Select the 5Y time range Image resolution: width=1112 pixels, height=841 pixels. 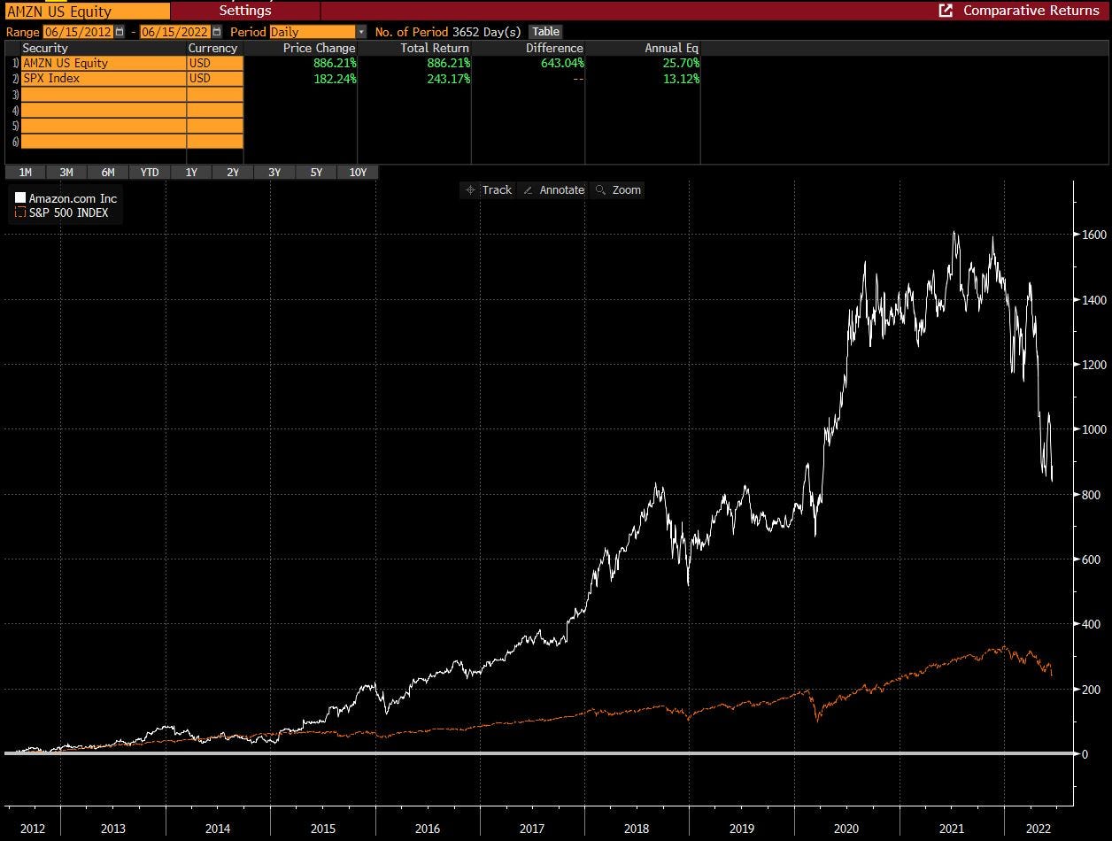316,173
